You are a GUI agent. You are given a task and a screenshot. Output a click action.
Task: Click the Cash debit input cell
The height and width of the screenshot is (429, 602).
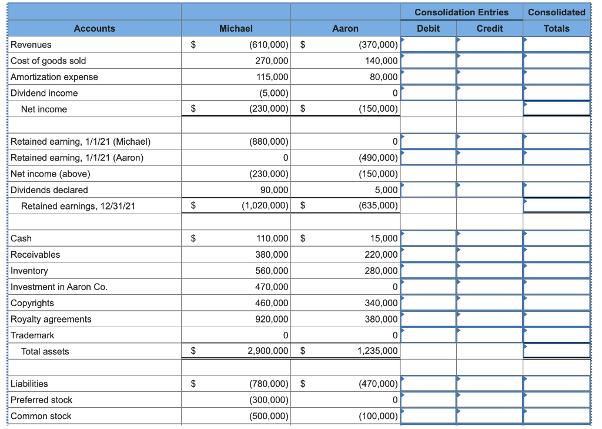(x=428, y=238)
